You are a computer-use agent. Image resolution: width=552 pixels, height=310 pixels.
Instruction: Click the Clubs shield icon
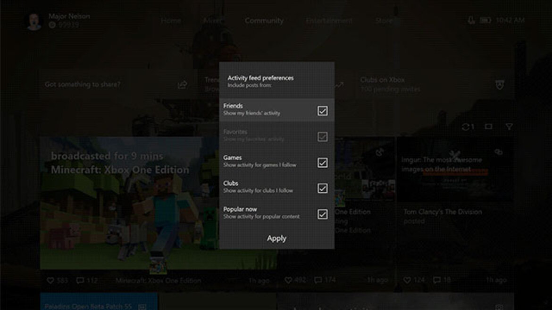point(500,85)
